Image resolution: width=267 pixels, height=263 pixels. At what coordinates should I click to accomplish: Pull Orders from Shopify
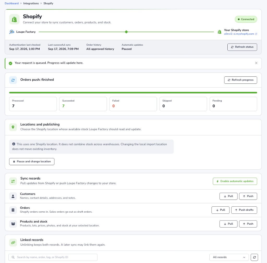220,210
